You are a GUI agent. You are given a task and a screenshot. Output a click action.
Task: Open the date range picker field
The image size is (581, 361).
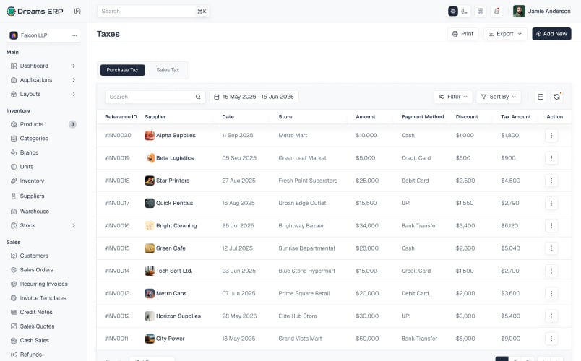[x=254, y=97]
